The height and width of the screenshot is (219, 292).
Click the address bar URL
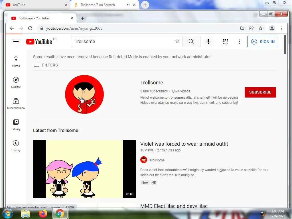(74, 28)
